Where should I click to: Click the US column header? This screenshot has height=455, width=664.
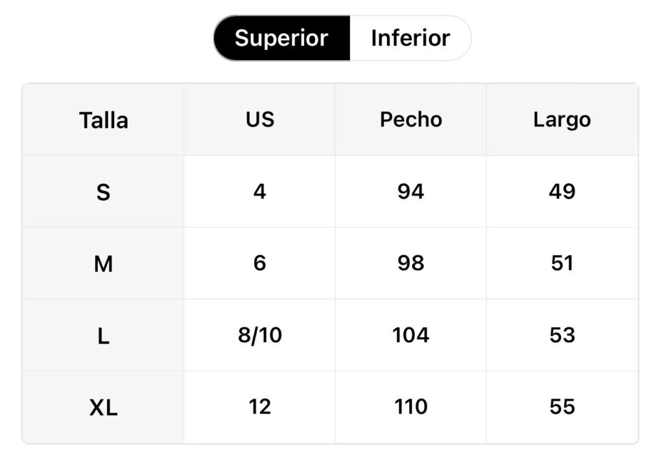[259, 120]
